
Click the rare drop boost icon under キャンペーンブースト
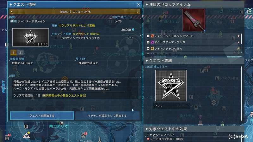148,139
